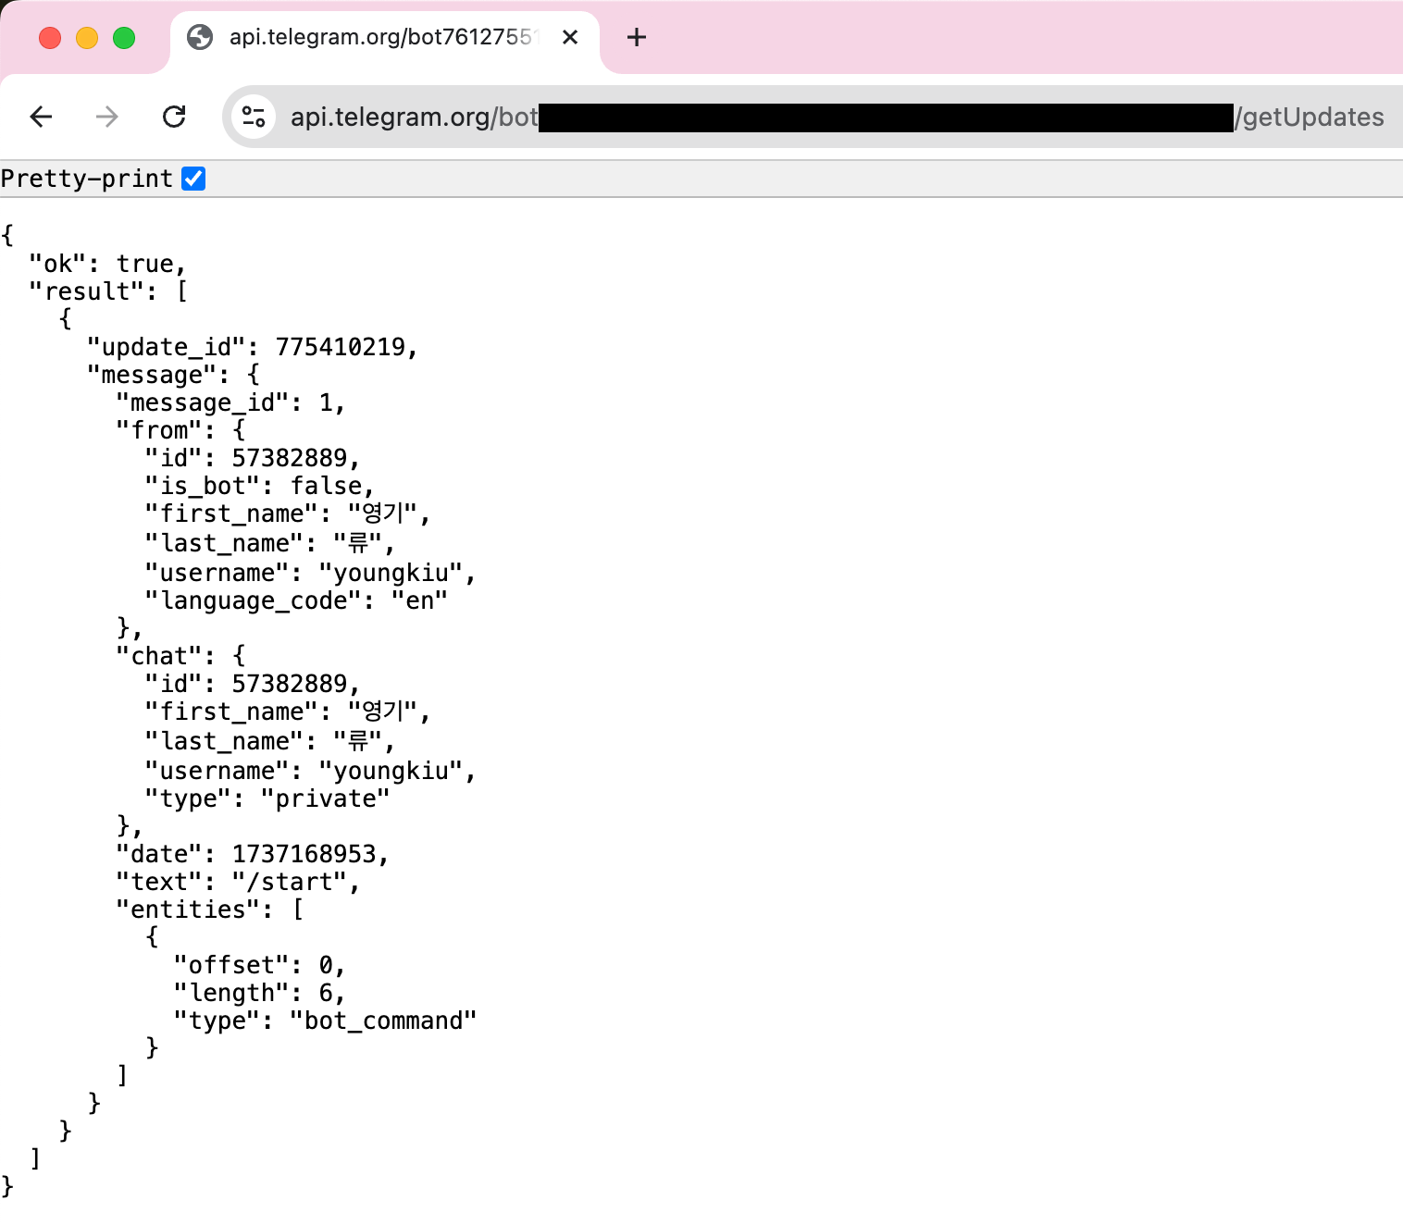The height and width of the screenshot is (1225, 1403).
Task: Click the yellow minimize window button
Action: [x=87, y=38]
